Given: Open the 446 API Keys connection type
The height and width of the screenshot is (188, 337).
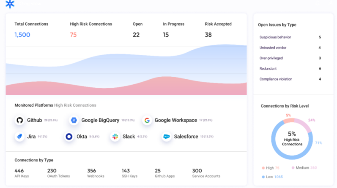Looking at the screenshot, I should point(22,173).
